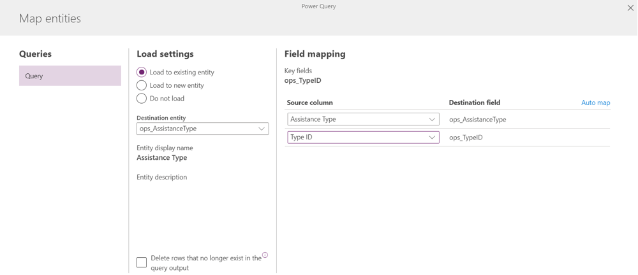This screenshot has width=638, height=275.
Task: Click chevron arrow on Type ID source column
Action: point(432,137)
